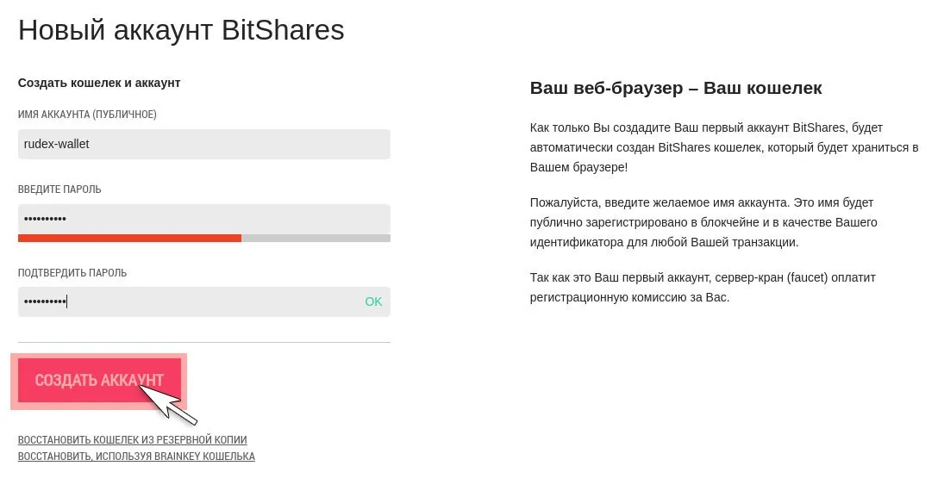The image size is (944, 497).
Task: Select the ВВЕДИТЕ ПАРОЛЬ label text
Action: click(x=59, y=189)
